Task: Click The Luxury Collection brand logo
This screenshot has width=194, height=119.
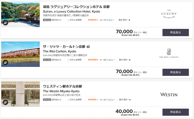Action: [169, 14]
